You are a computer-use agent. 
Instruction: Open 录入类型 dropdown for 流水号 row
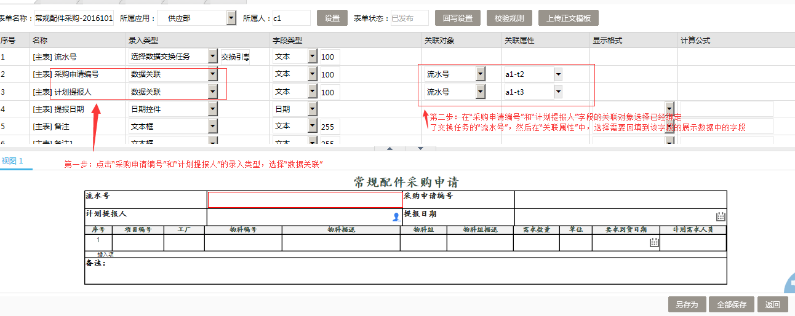(x=213, y=57)
